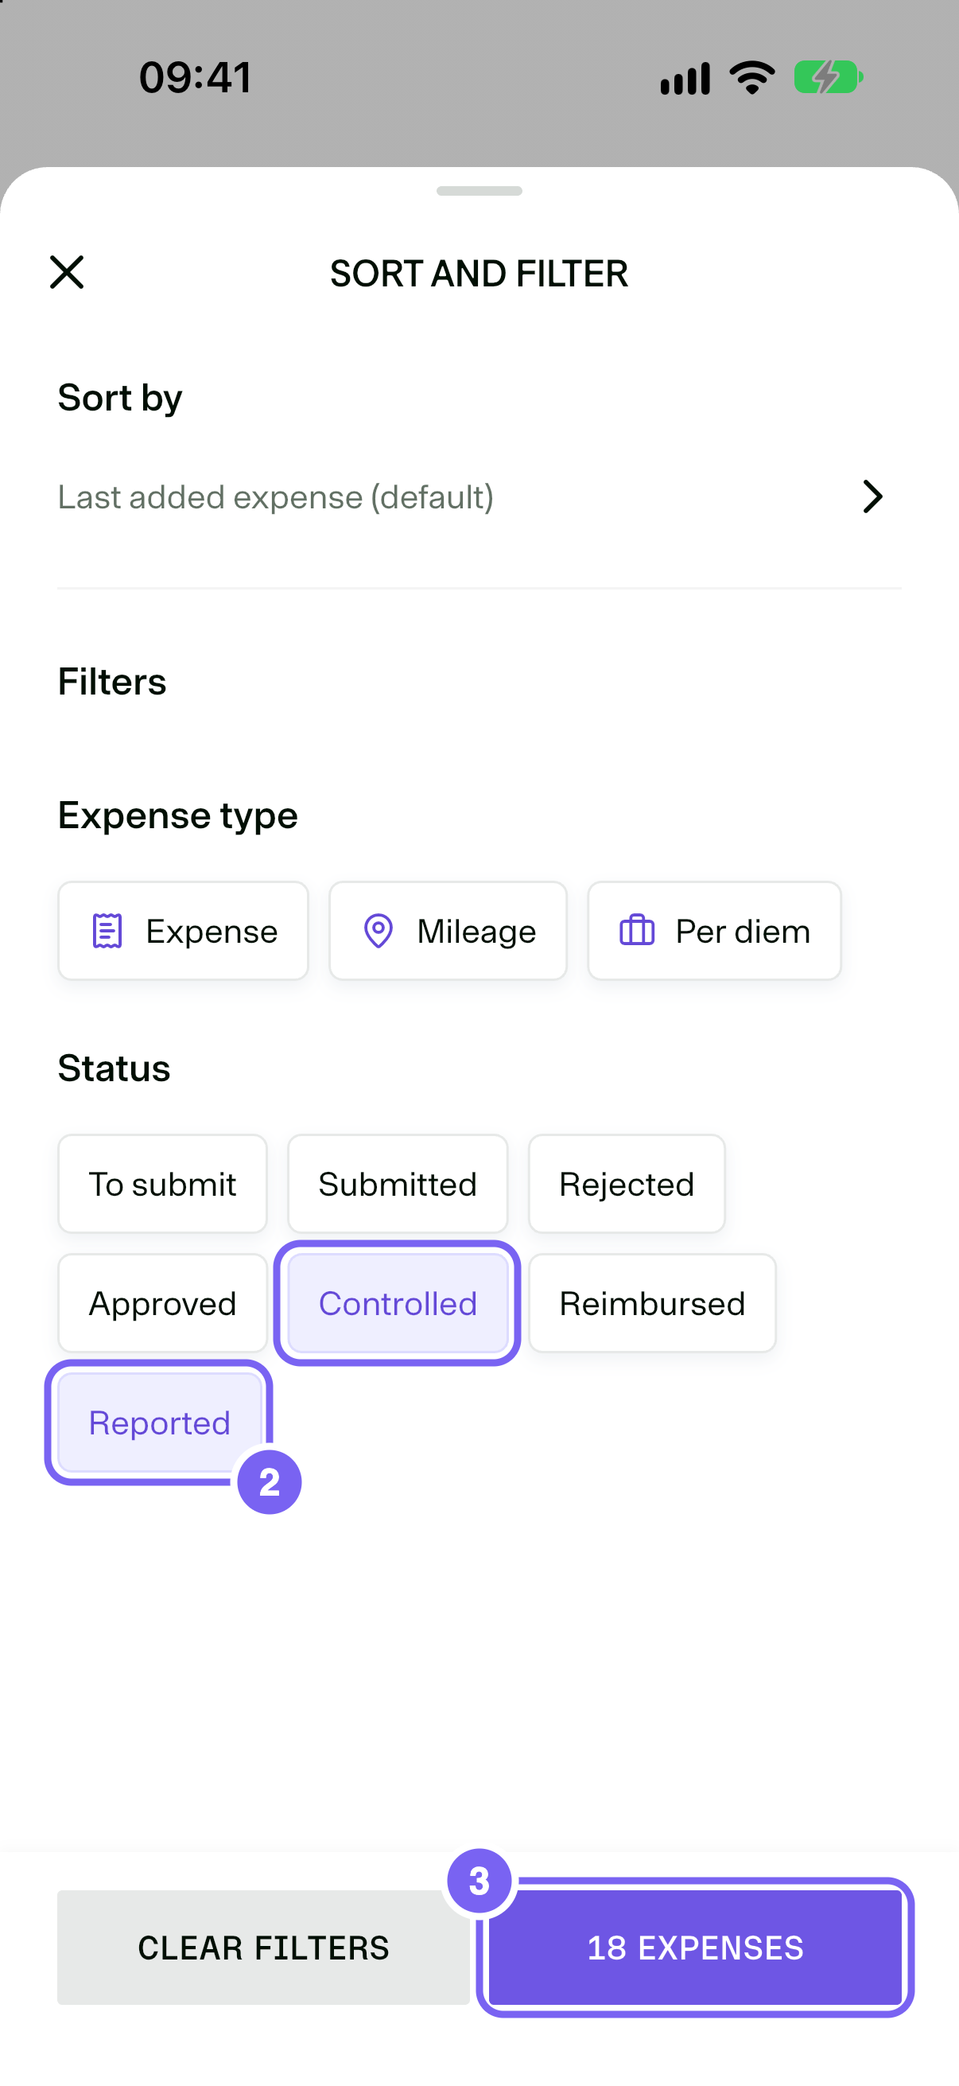
Task: Open Last added expense sort option
Action: (479, 496)
